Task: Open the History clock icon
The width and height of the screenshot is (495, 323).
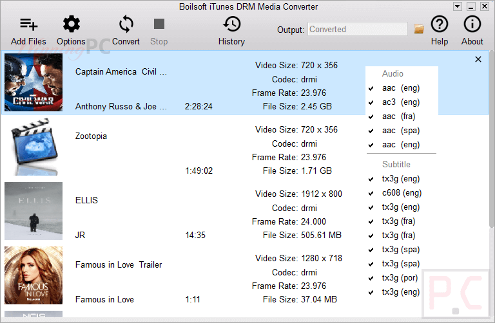Action: click(232, 24)
